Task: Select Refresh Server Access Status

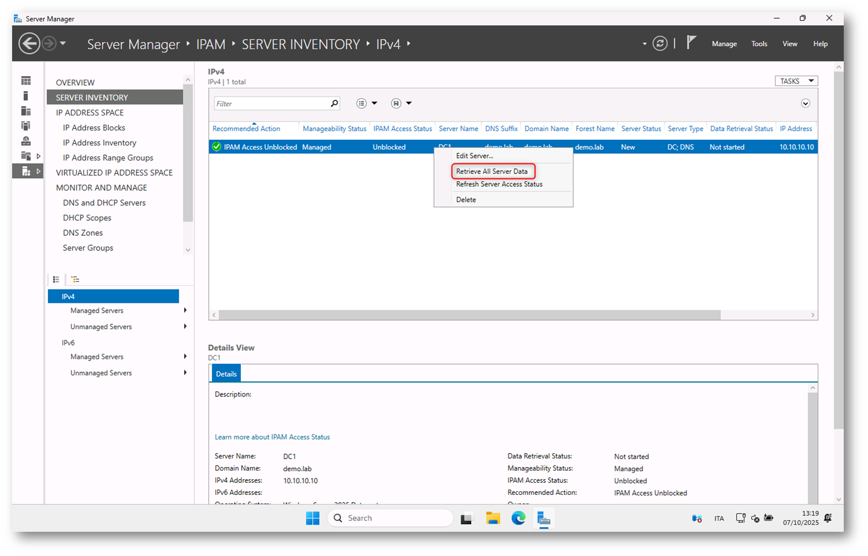Action: tap(499, 185)
